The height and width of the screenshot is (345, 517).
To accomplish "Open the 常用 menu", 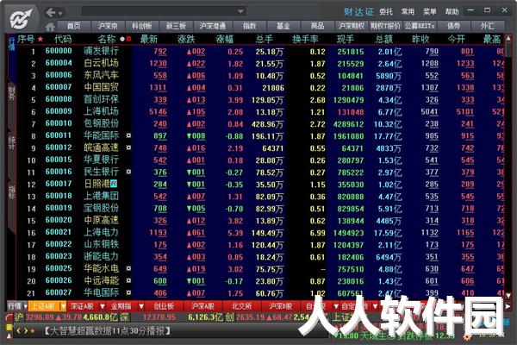I will pyautogui.click(x=408, y=12).
